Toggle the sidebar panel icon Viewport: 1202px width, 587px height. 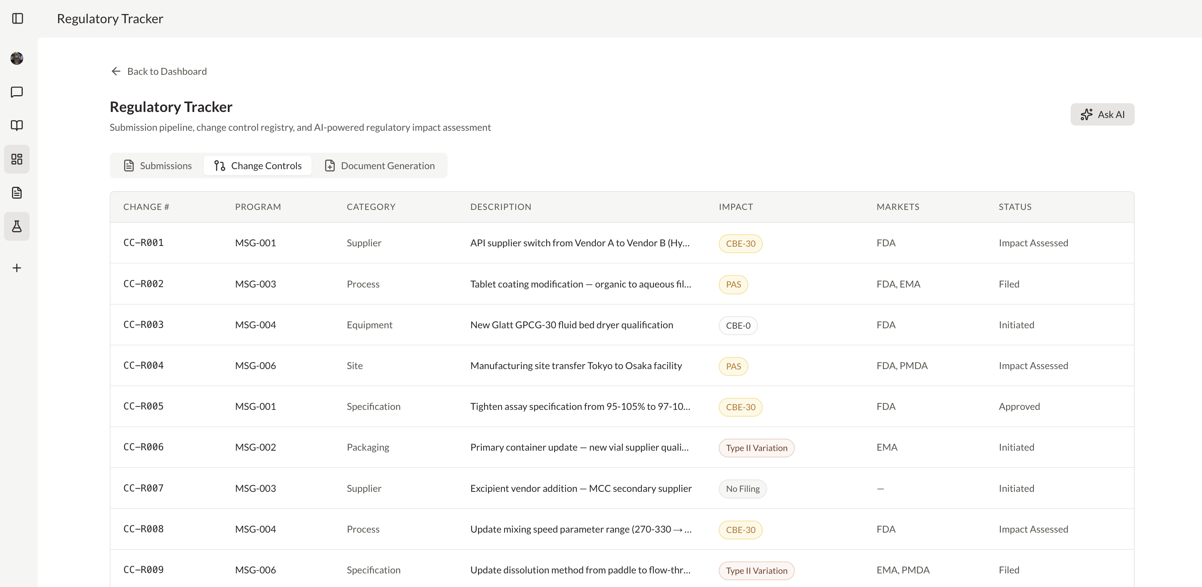[x=17, y=19]
